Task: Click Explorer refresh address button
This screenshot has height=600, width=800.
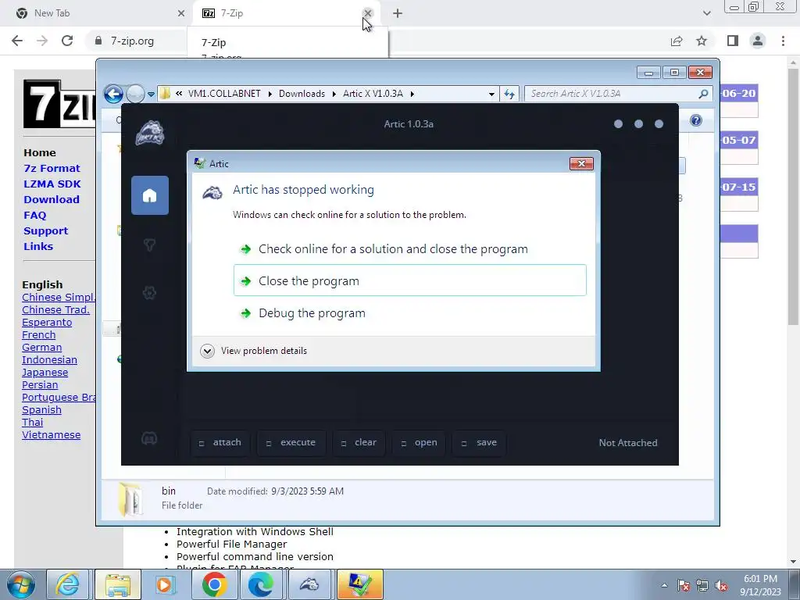Action: (509, 94)
